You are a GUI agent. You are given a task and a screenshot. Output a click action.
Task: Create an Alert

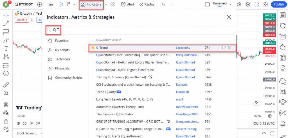point(128,4)
